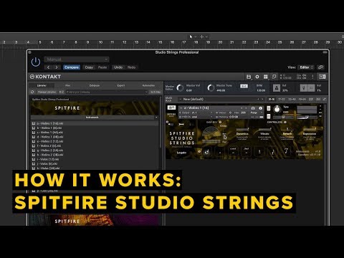Viewport: 344px width, 258px height.
Task: Select the last articulation note icon
Action: [286, 151]
